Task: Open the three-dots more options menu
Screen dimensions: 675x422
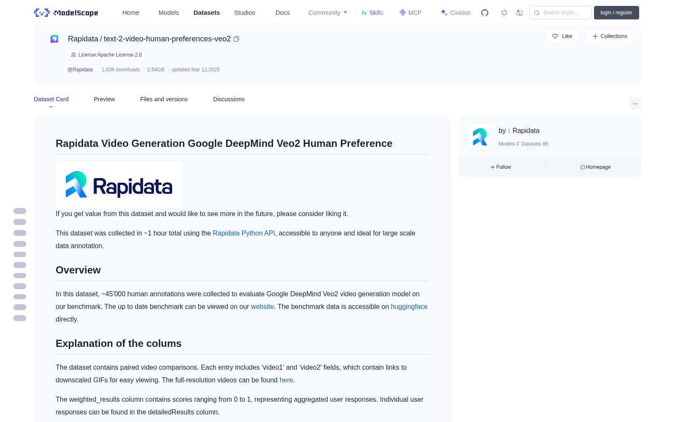Action: (x=635, y=103)
